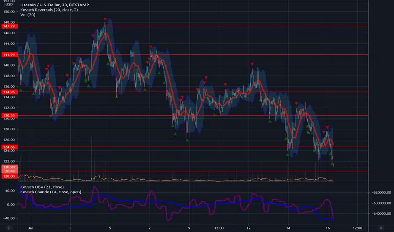Click the Jul label on the time axis
Viewport: 394px width, 232px height.
click(31, 228)
